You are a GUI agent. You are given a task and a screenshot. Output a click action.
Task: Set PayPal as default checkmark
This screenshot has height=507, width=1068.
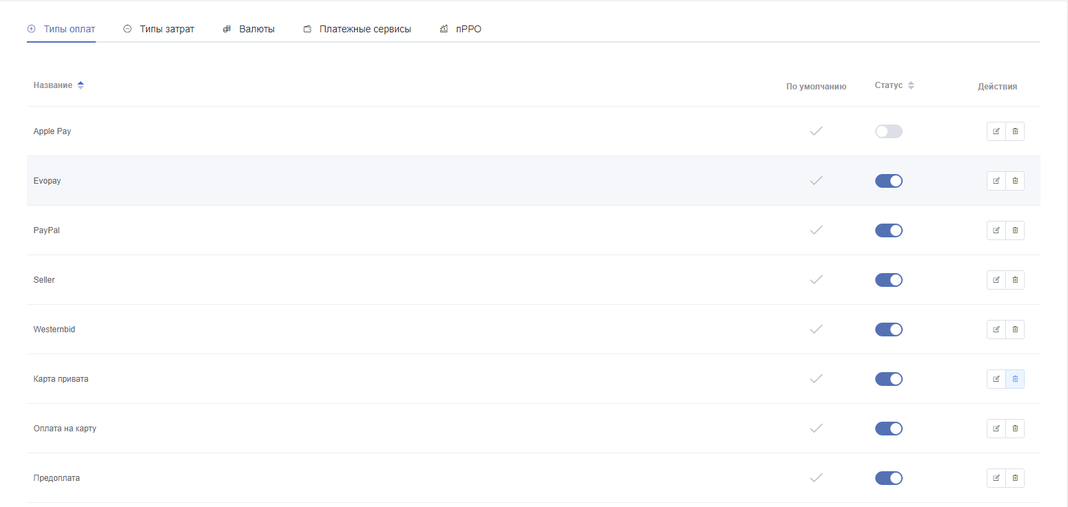coord(817,230)
